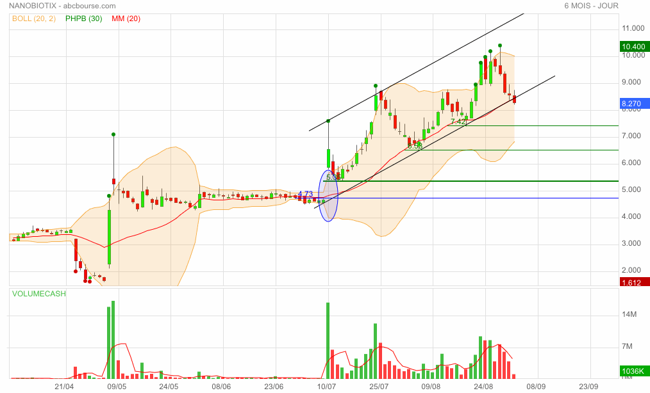The image size is (650, 393).
Task: Click the green 7.42 level annotation
Action: (458, 122)
